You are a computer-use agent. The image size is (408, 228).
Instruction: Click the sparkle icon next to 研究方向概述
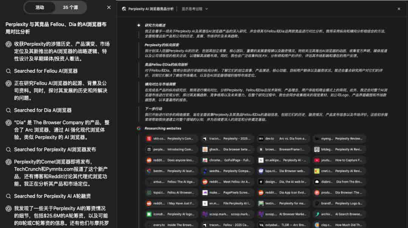click(x=139, y=25)
